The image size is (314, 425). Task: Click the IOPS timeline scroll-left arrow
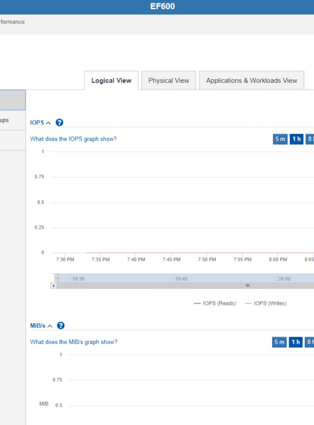54,286
